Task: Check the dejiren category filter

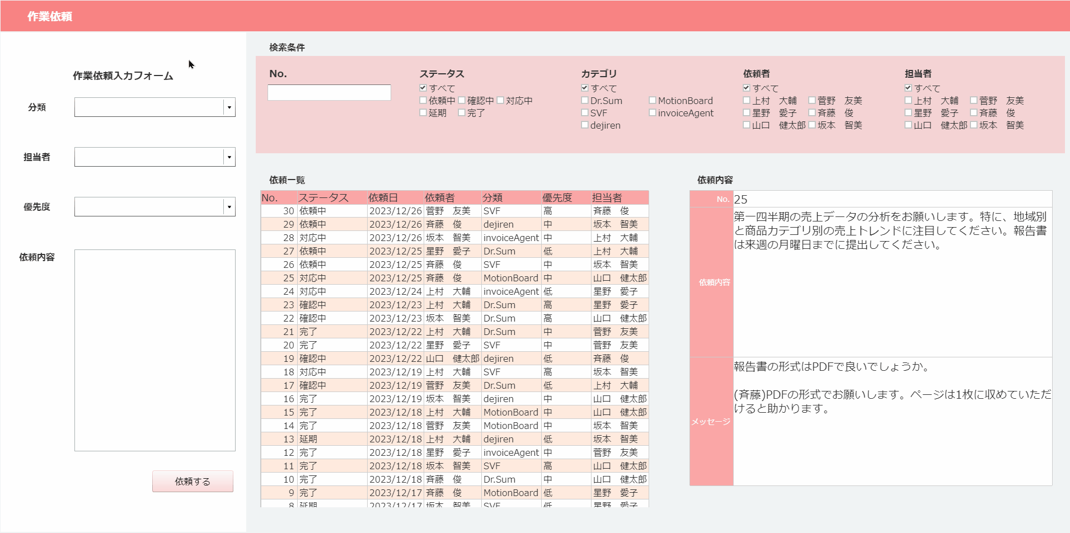Action: click(584, 125)
